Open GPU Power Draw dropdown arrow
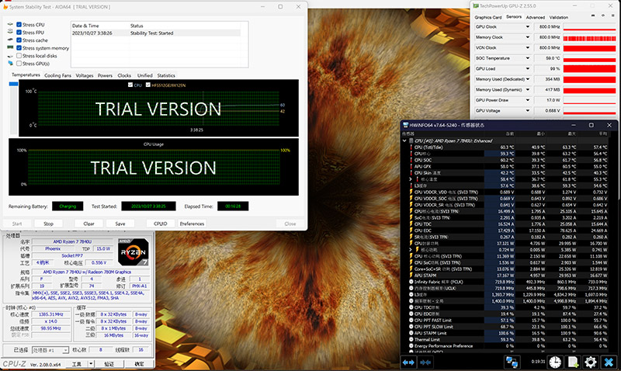The image size is (621, 371). click(528, 100)
